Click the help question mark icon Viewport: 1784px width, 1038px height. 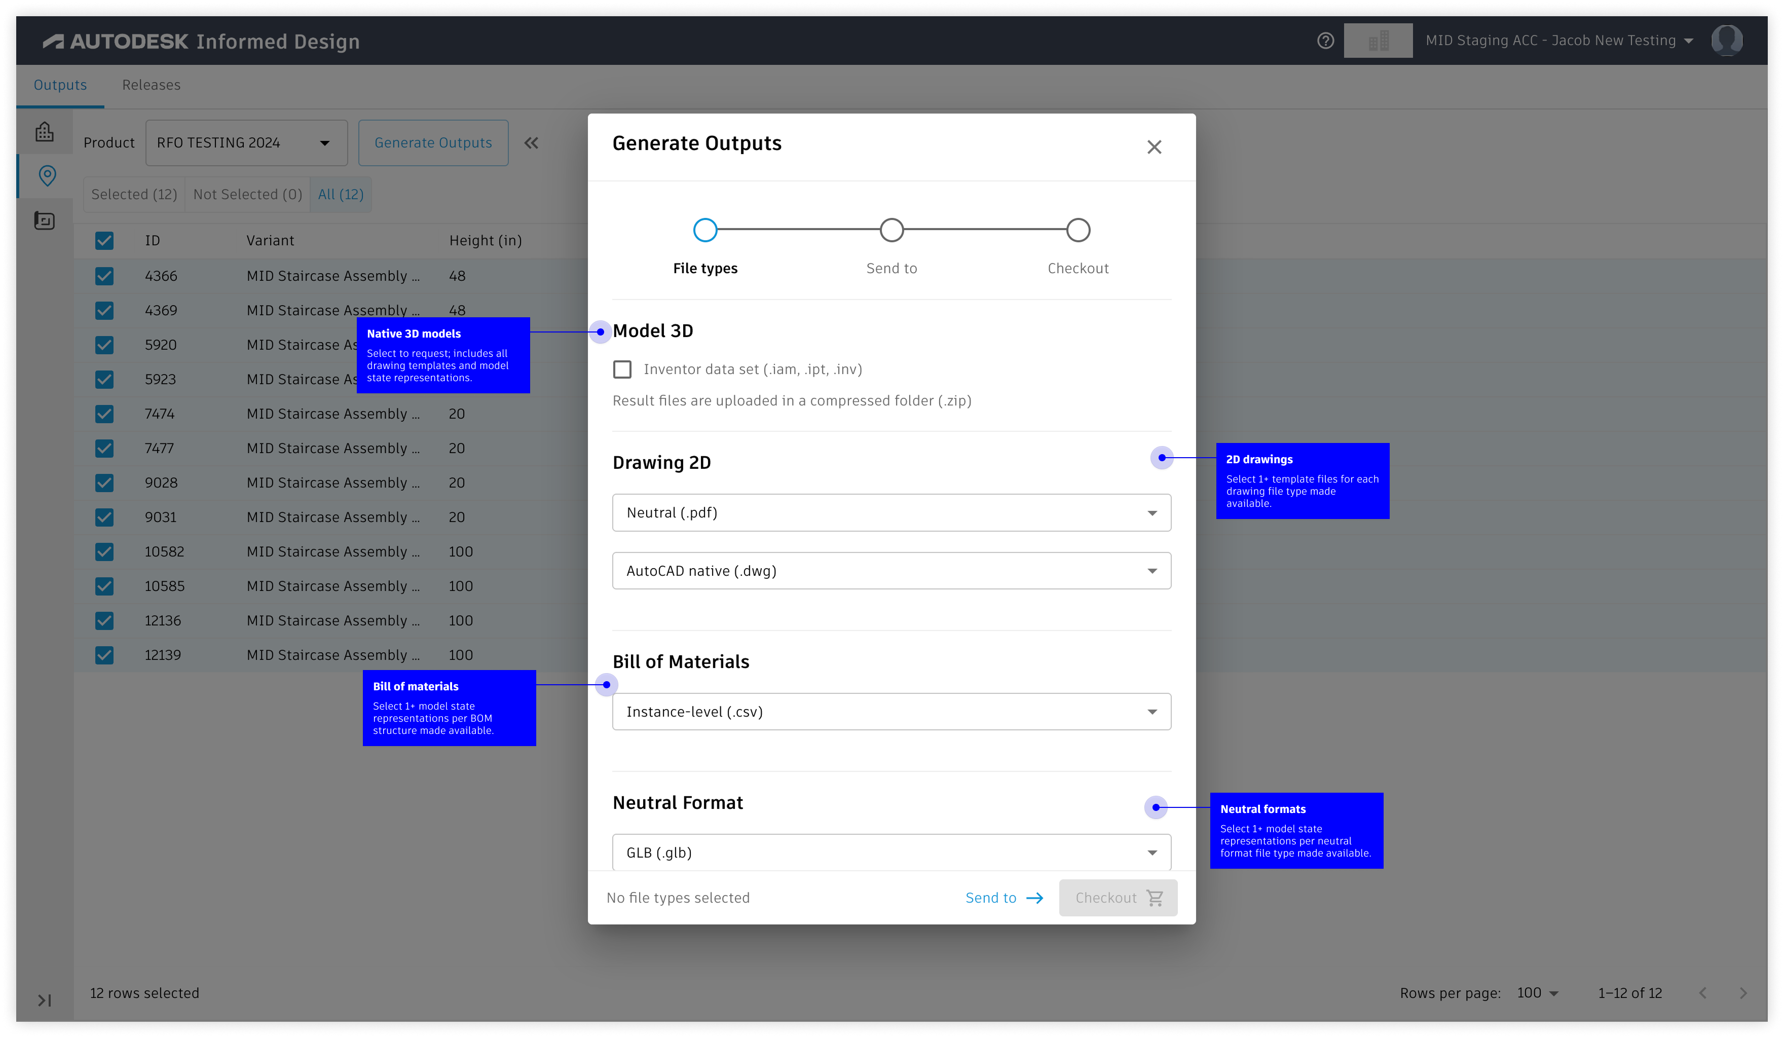[1325, 41]
